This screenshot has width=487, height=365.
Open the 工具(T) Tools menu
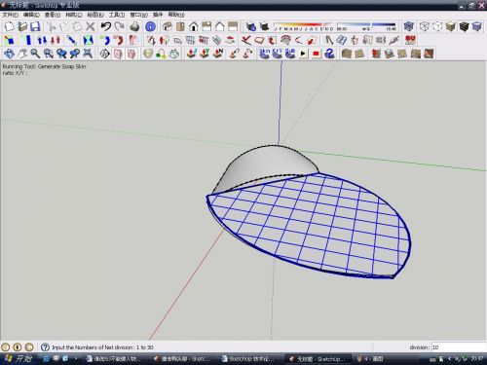tap(117, 15)
